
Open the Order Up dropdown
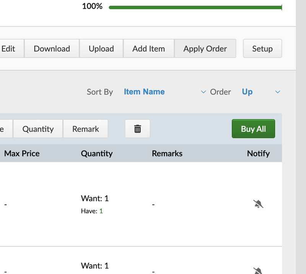261,92
